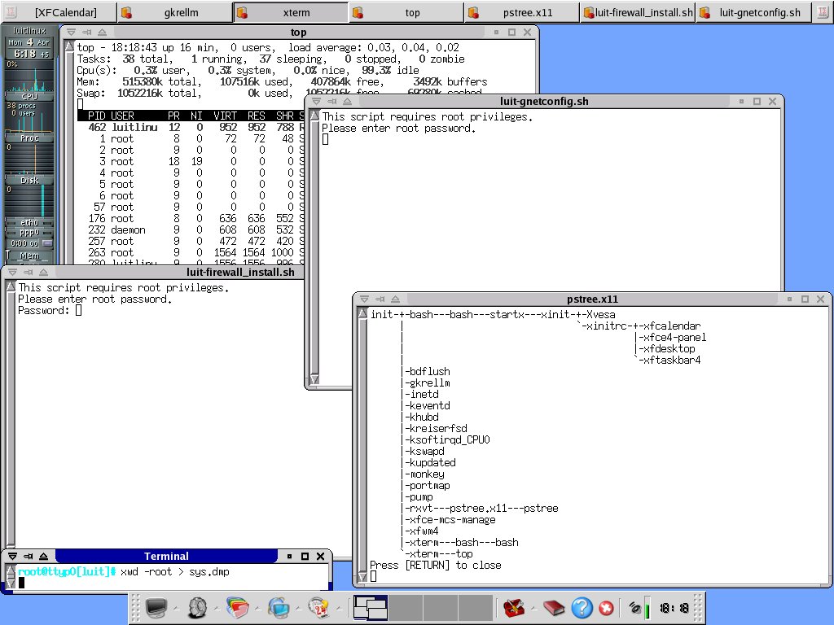This screenshot has width=834, height=625.
Task: Switch to XFCalendar in the taskbar
Action: pyautogui.click(x=59, y=12)
